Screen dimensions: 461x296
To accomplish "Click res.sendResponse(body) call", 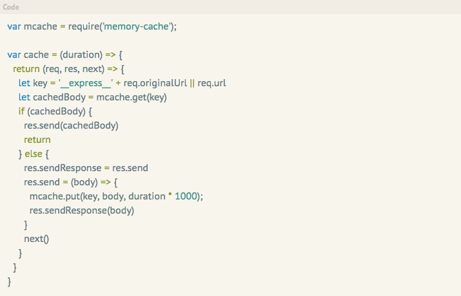I will pyautogui.click(x=82, y=210).
